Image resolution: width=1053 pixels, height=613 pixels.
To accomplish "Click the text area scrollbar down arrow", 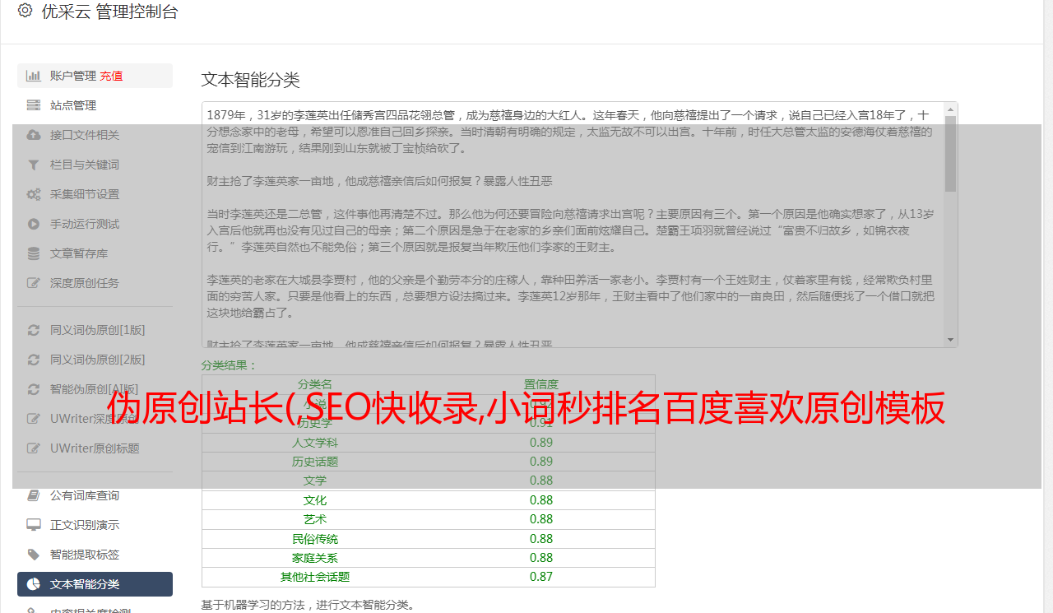I will (x=951, y=340).
